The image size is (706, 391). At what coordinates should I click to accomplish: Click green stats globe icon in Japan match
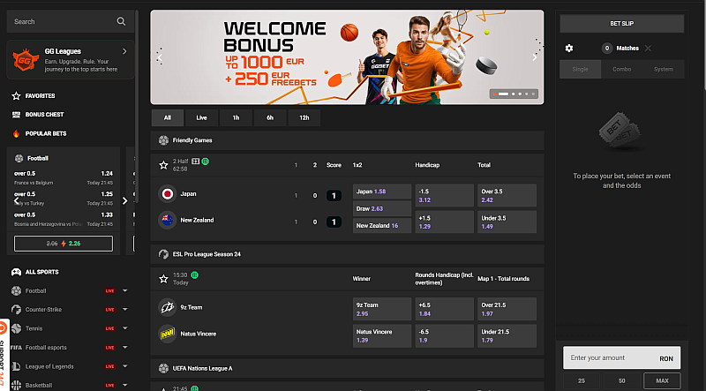point(206,162)
